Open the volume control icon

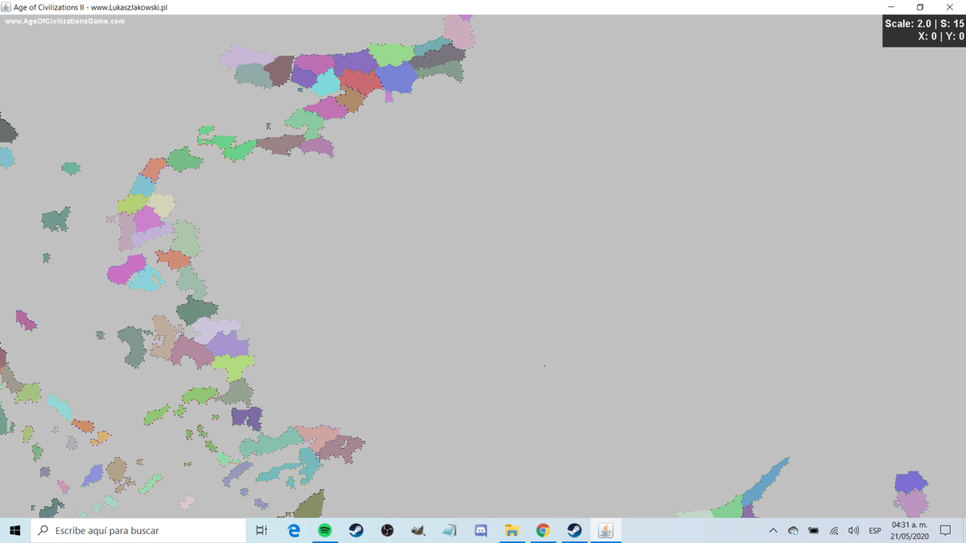click(x=853, y=531)
